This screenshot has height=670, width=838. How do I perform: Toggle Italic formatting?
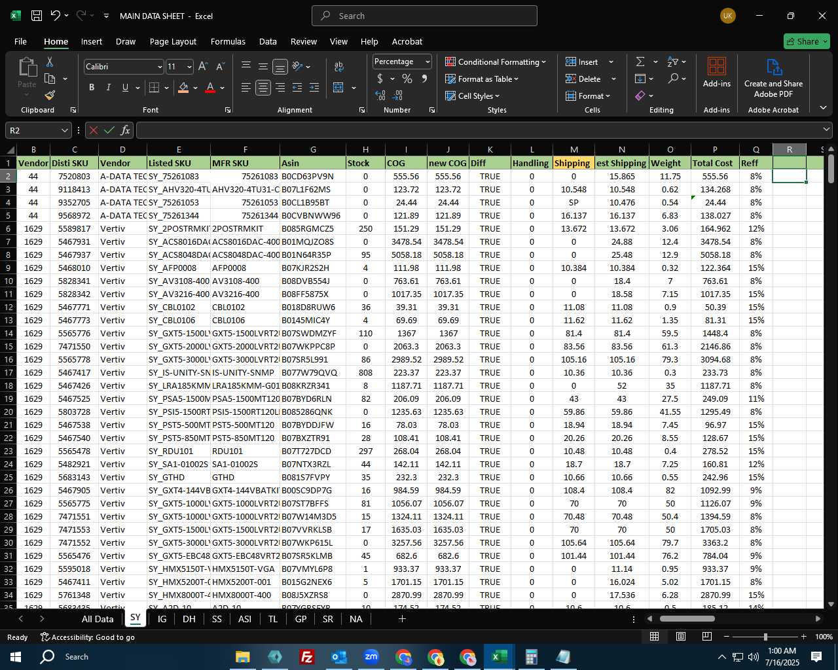[108, 88]
